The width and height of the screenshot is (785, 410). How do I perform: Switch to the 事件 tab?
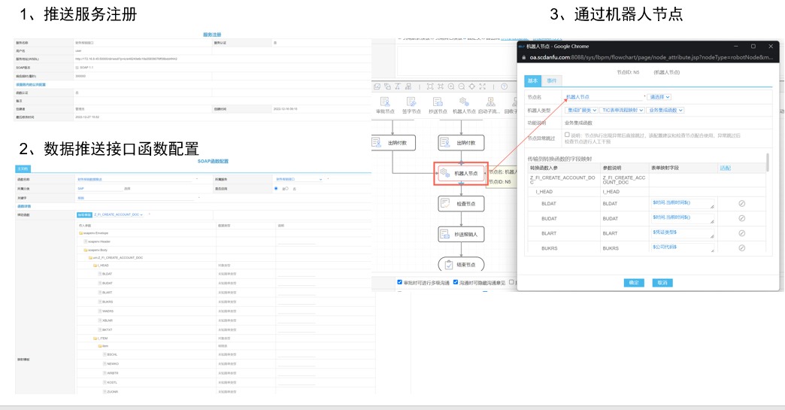pos(552,80)
